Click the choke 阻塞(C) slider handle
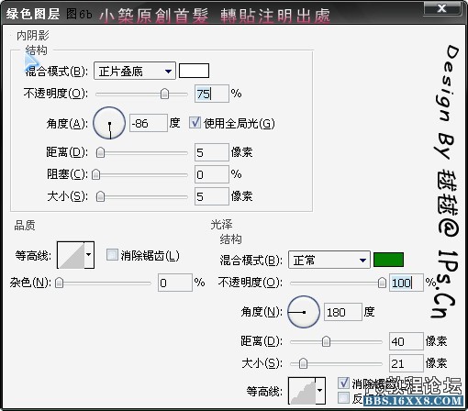Image resolution: width=468 pixels, height=411 pixels. pos(96,174)
